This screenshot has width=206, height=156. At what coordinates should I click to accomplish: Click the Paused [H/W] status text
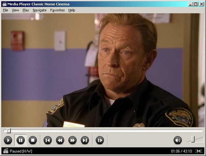(x=21, y=151)
